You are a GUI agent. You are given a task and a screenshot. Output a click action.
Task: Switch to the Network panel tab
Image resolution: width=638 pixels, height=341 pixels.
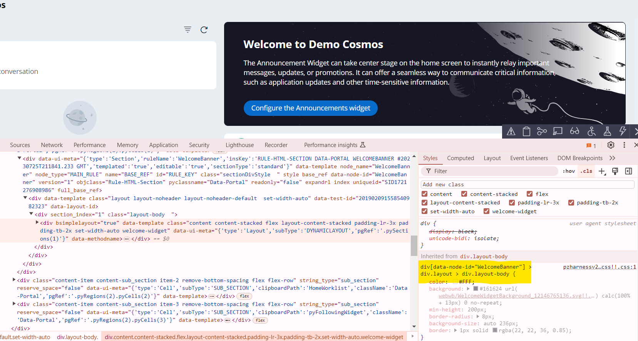pos(52,145)
